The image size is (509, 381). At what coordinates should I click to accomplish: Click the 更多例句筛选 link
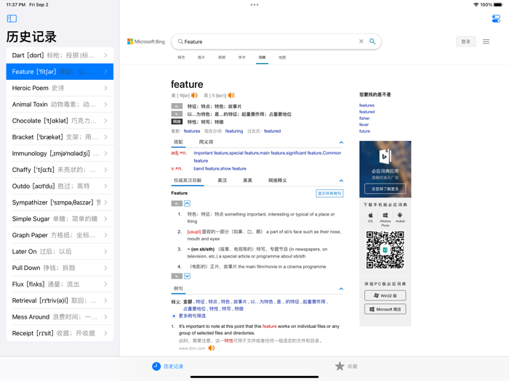click(x=192, y=316)
